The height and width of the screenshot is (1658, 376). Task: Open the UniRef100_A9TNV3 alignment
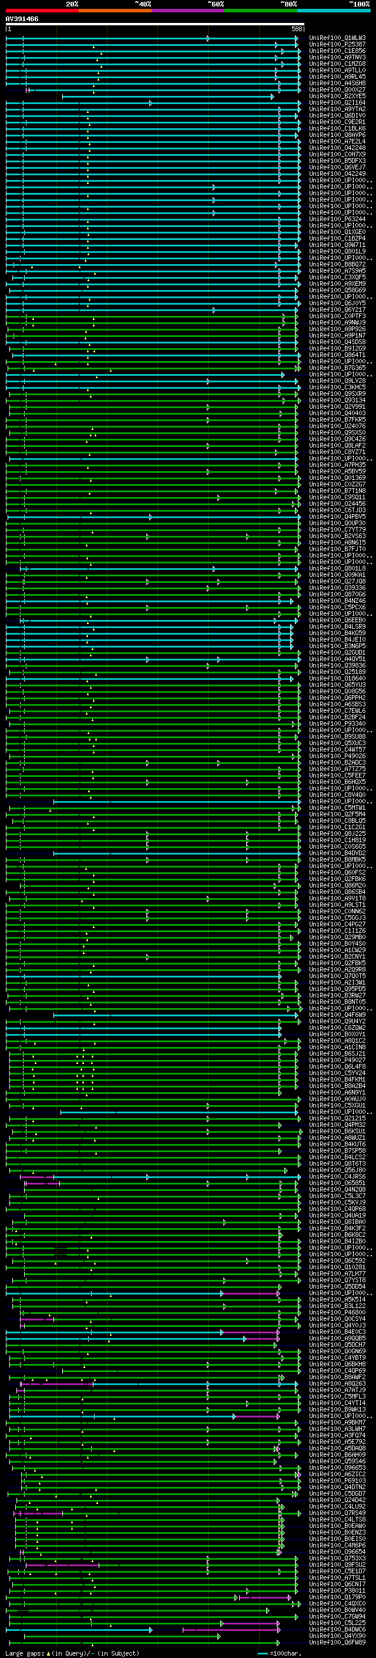coord(337,57)
